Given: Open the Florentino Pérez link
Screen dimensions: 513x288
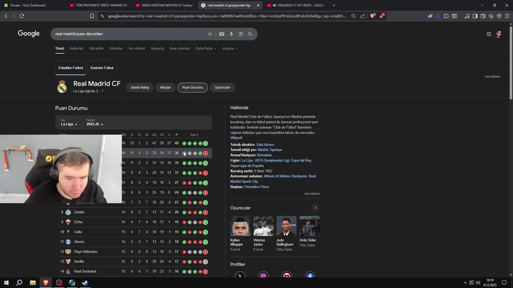Looking at the screenshot, I should [257, 187].
